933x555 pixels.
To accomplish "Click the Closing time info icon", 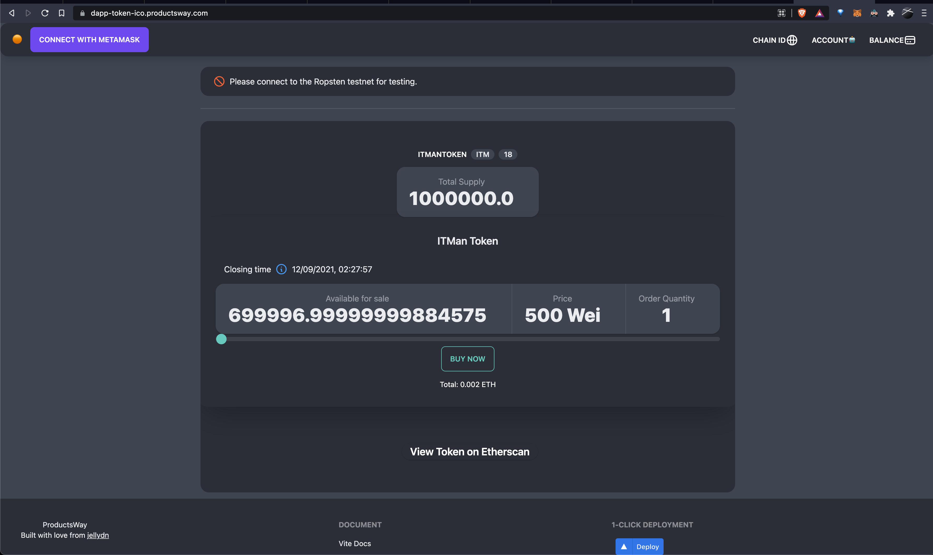I will (x=281, y=269).
